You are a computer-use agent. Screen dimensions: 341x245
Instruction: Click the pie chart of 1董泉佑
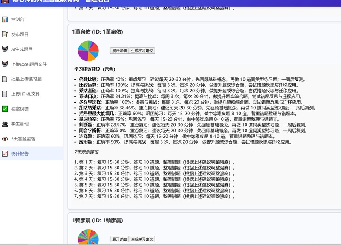88,51
